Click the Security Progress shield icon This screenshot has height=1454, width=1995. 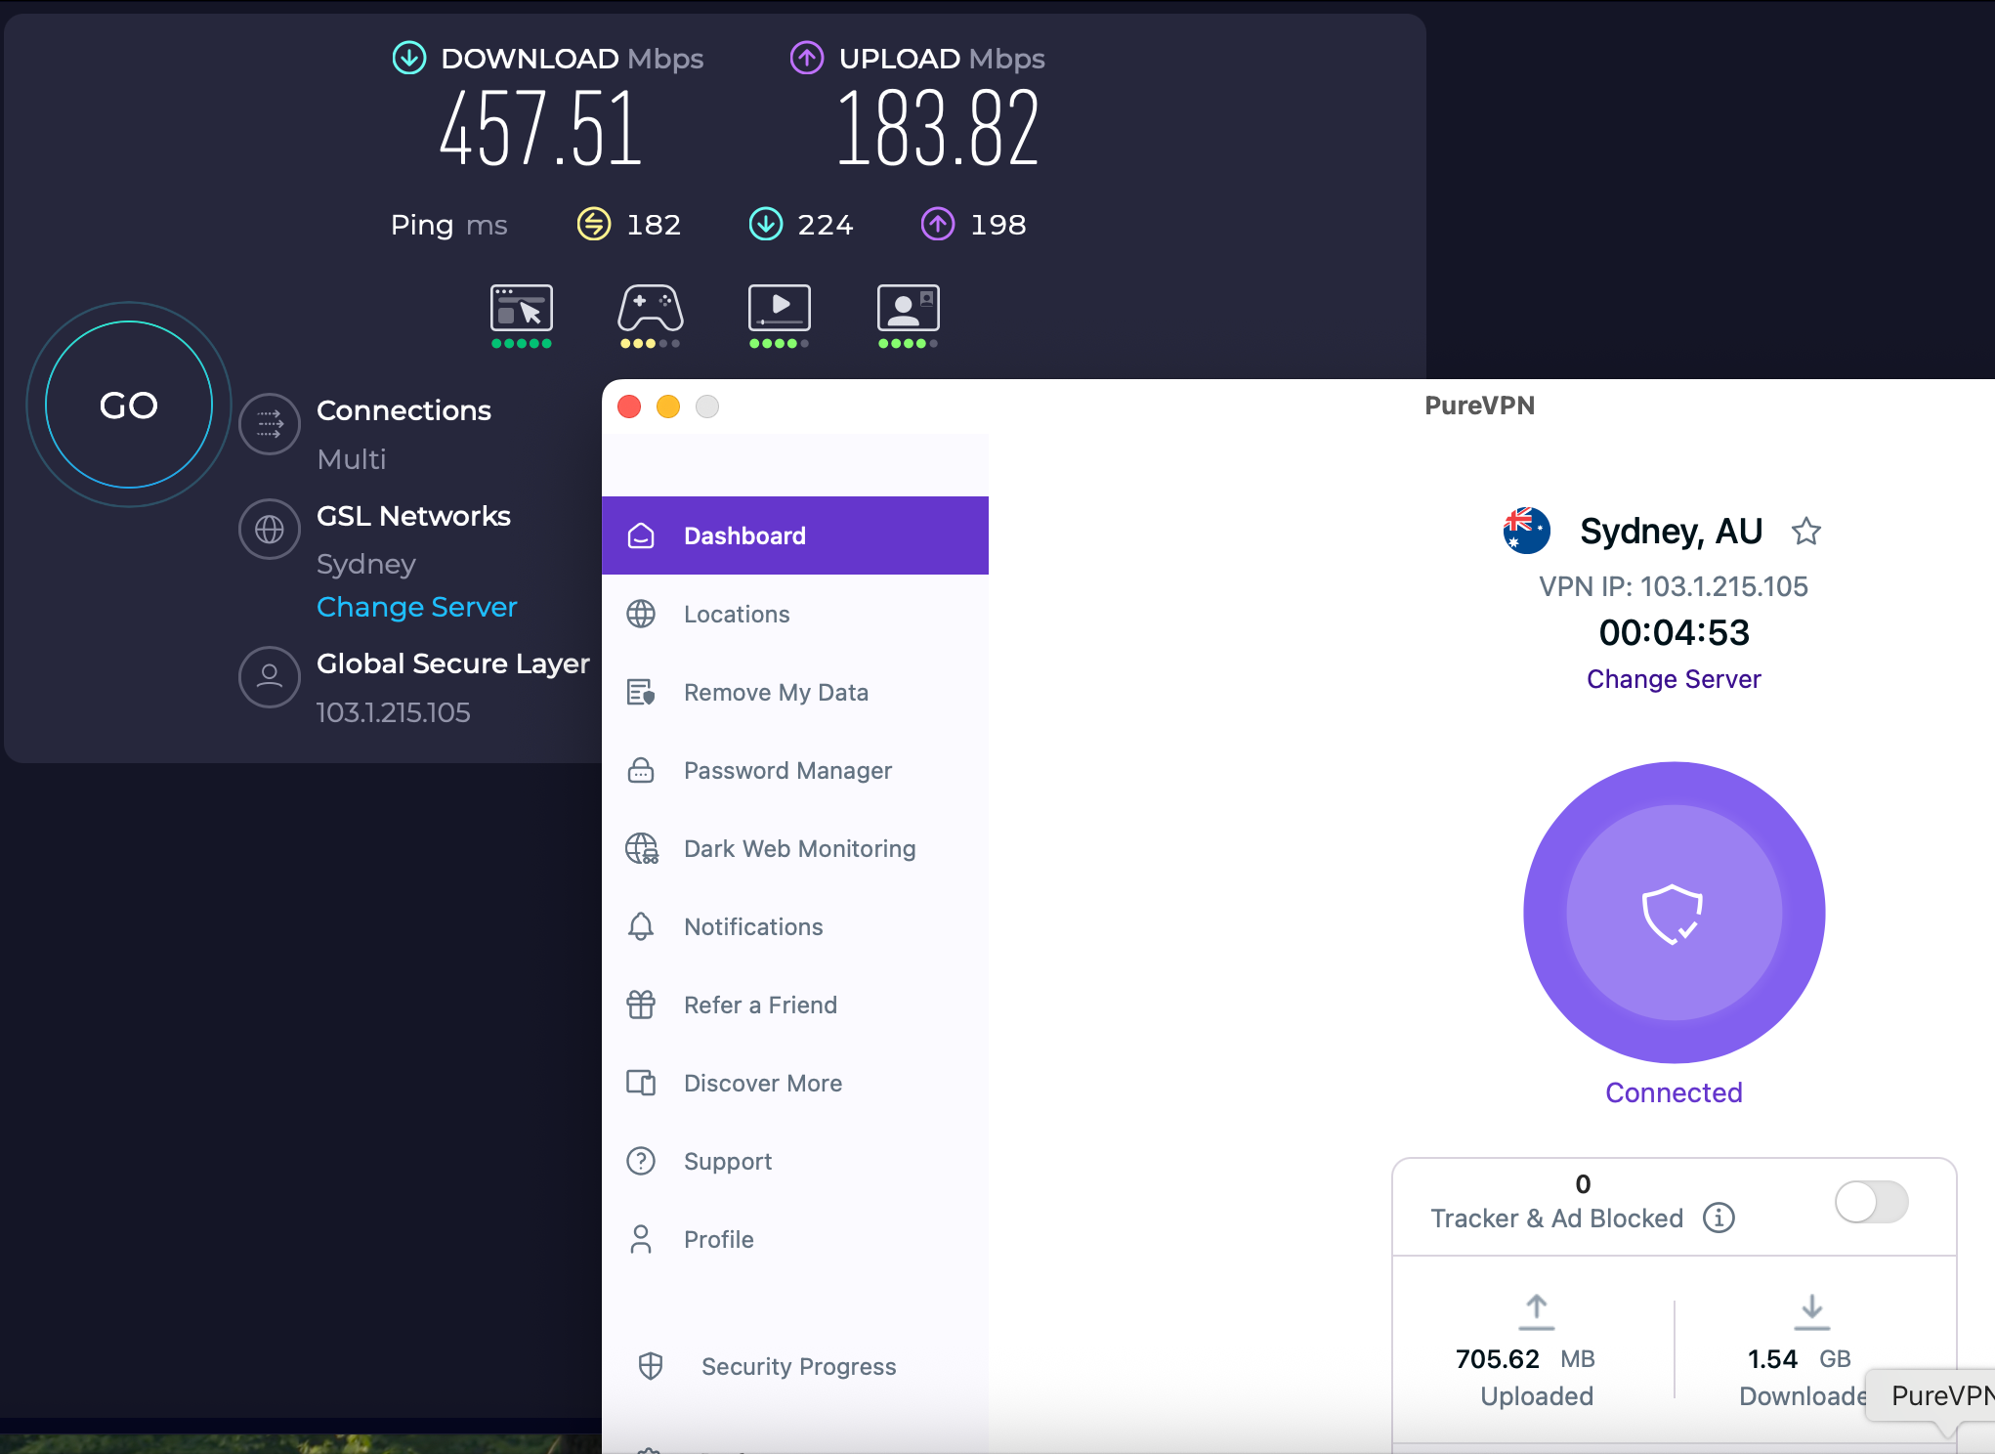[x=651, y=1366]
